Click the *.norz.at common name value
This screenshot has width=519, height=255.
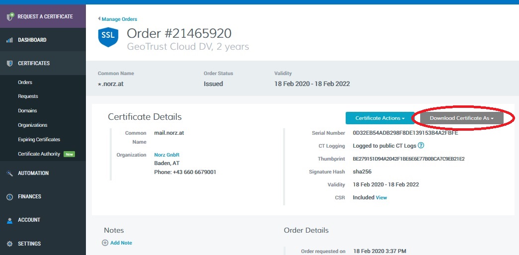(x=111, y=84)
